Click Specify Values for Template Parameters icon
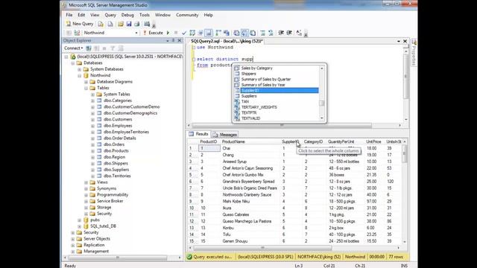The height and width of the screenshot is (268, 477). tap(299, 33)
